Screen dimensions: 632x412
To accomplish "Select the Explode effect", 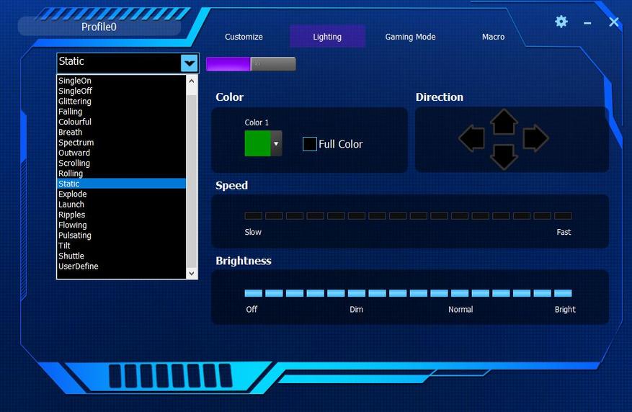I will click(x=122, y=194).
